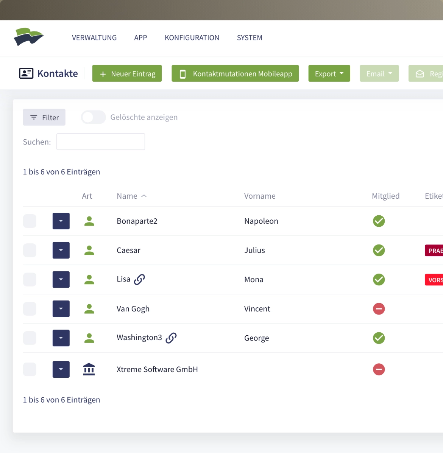Click the link icon next to Lisa

pos(139,279)
